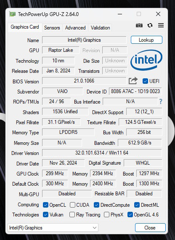Click the Driver Date value Nov 26, 2024

pos(64,163)
